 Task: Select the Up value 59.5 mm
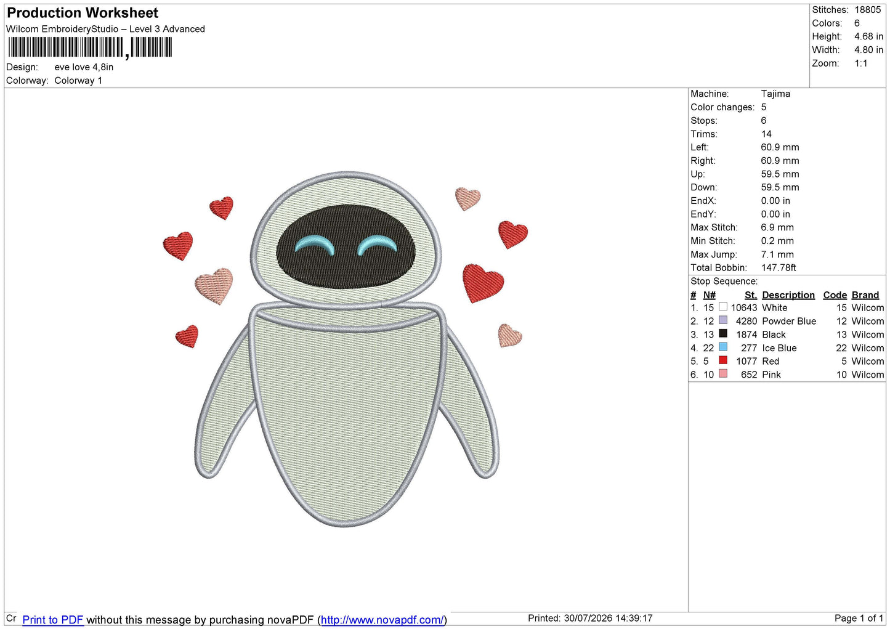(780, 174)
